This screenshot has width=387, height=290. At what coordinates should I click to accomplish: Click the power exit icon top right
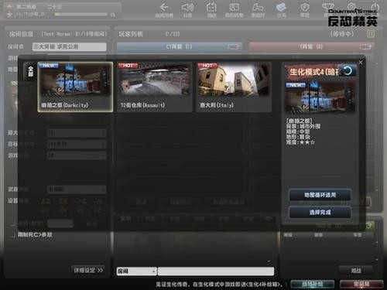click(x=375, y=7)
